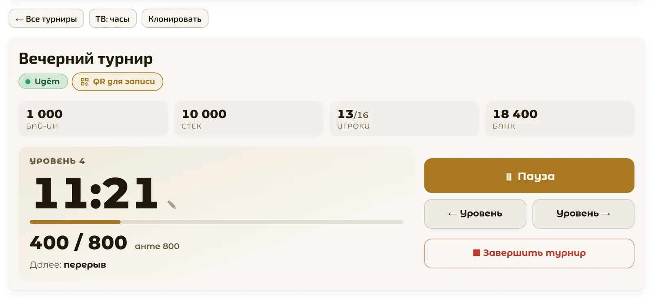The image size is (653, 299).
Task: Select the БАЙ-ИН 1 000 card
Action: click(x=93, y=119)
